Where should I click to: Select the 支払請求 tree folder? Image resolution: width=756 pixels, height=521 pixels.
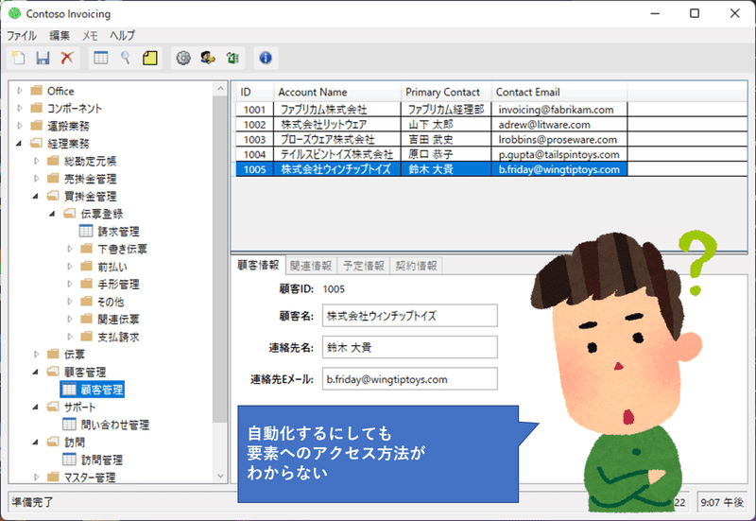click(x=118, y=337)
